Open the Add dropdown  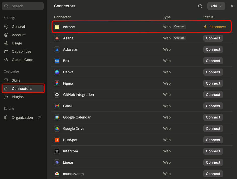pyautogui.click(x=216, y=6)
